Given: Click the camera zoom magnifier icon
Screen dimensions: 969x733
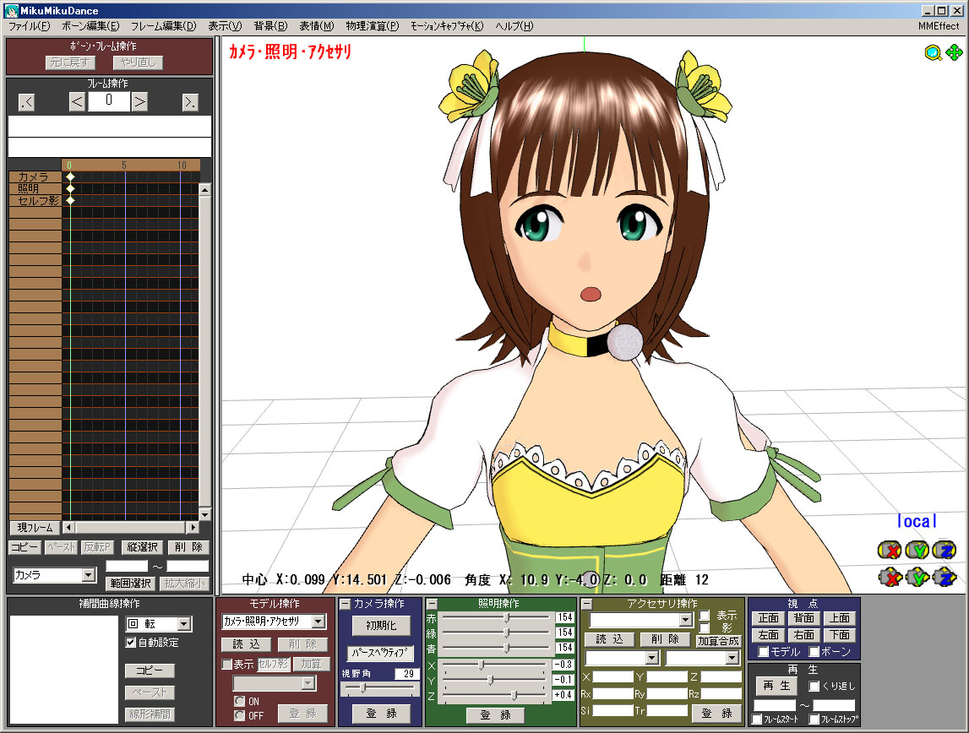Looking at the screenshot, I should (x=934, y=53).
